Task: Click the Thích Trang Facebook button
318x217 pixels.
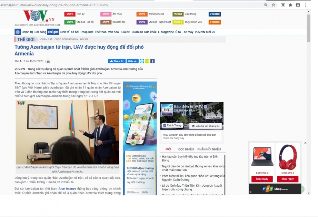Action: coord(172,125)
